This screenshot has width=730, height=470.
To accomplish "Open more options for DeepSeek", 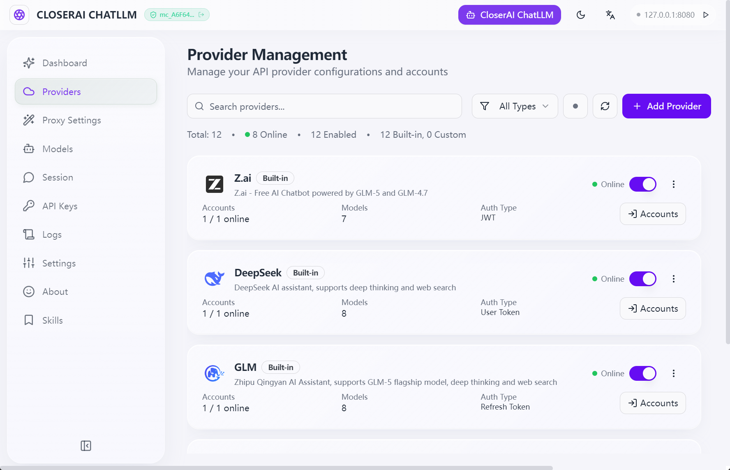I will coord(674,279).
